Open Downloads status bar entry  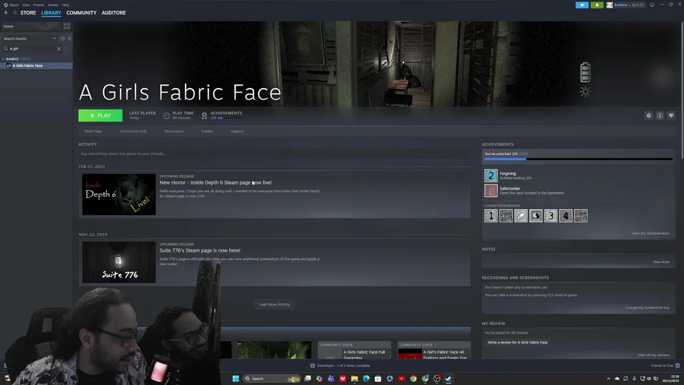(340, 366)
